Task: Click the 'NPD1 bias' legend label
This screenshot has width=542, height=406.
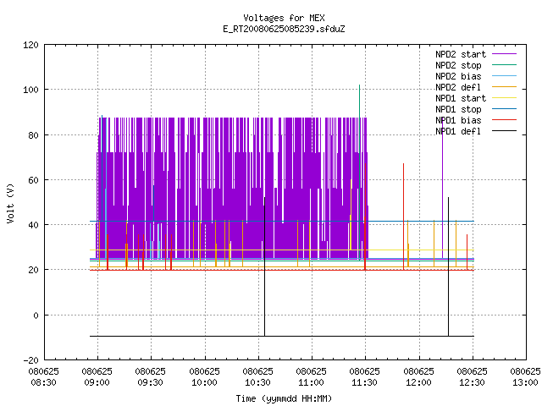Action: tap(458, 120)
